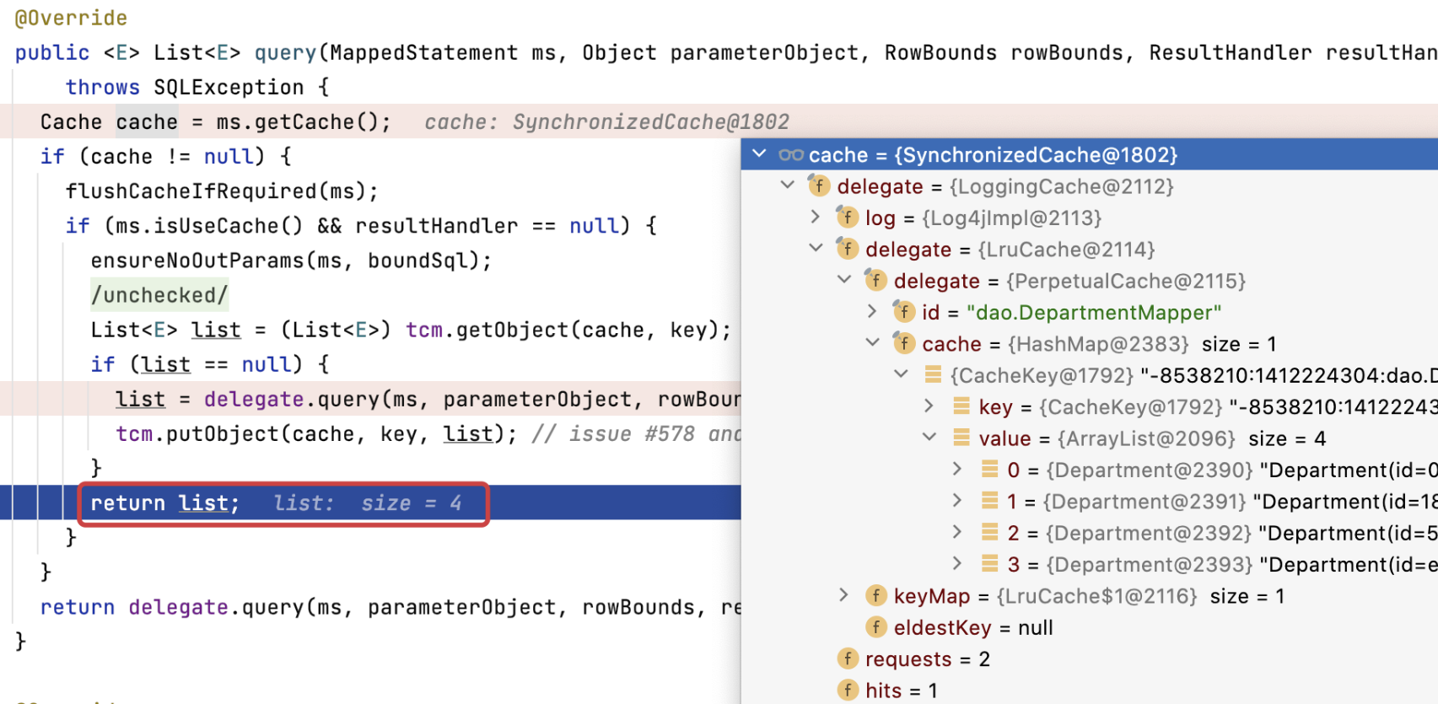Click the @Override annotation

(71, 18)
